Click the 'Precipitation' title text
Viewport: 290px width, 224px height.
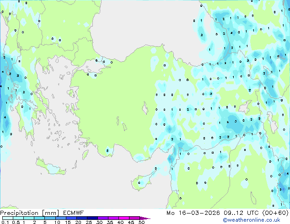coord(19,213)
